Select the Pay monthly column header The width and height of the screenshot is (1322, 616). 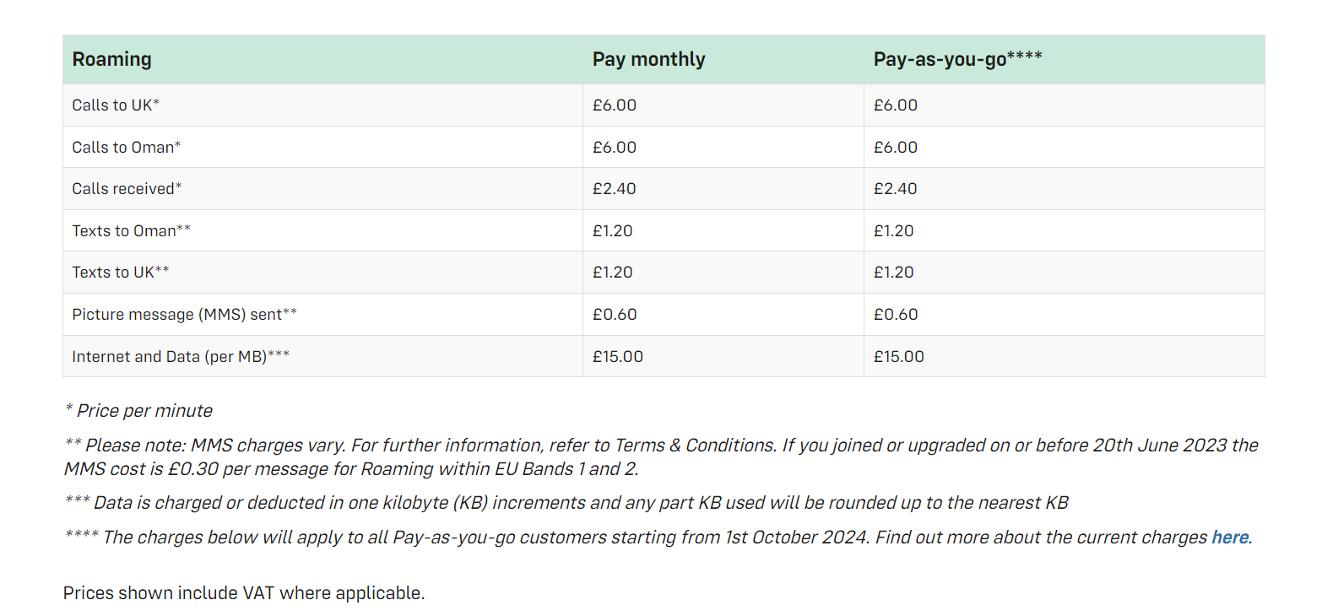pyautogui.click(x=649, y=59)
